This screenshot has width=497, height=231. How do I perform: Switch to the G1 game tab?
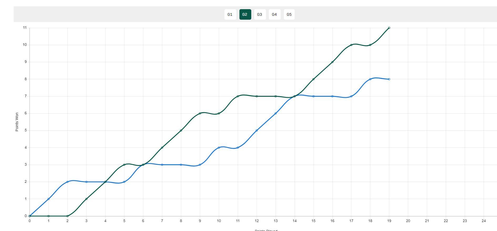pyautogui.click(x=230, y=14)
